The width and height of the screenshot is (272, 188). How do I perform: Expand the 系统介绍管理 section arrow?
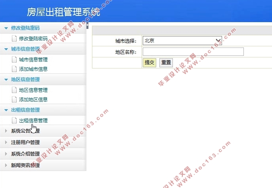tap(6, 154)
